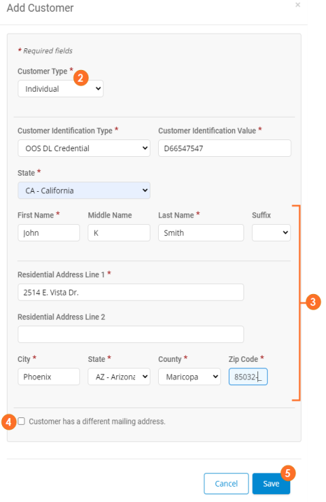The width and height of the screenshot is (326, 502).
Task: Click the Residential Address Line 1 field
Action: [131, 292]
